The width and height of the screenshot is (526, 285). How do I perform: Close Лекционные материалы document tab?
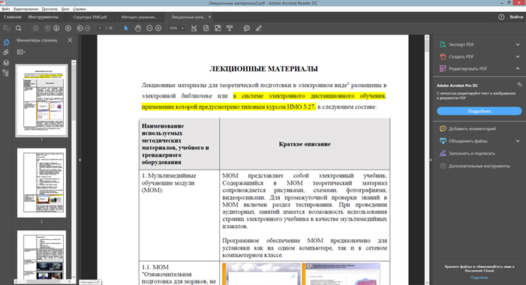(209, 16)
